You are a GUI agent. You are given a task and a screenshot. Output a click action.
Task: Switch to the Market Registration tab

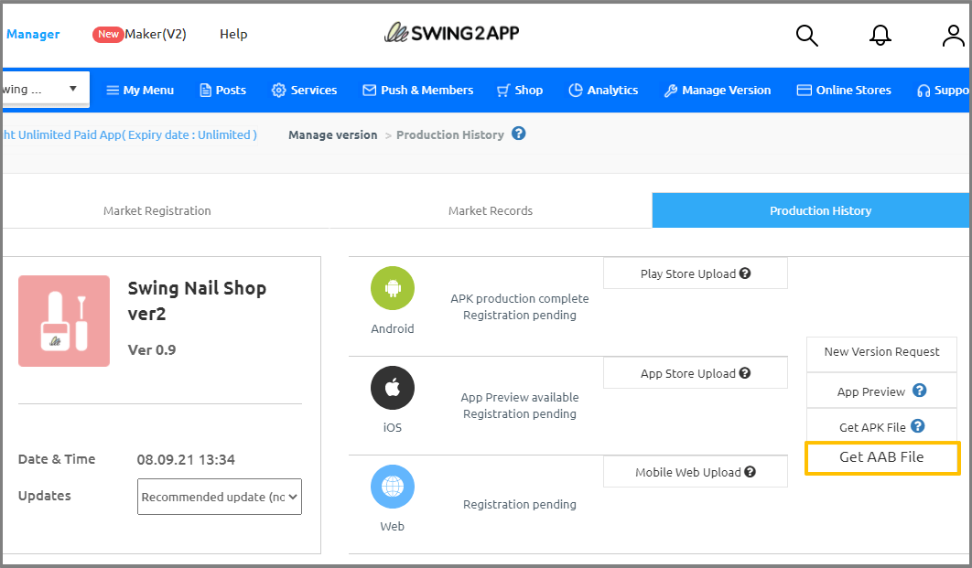157,210
